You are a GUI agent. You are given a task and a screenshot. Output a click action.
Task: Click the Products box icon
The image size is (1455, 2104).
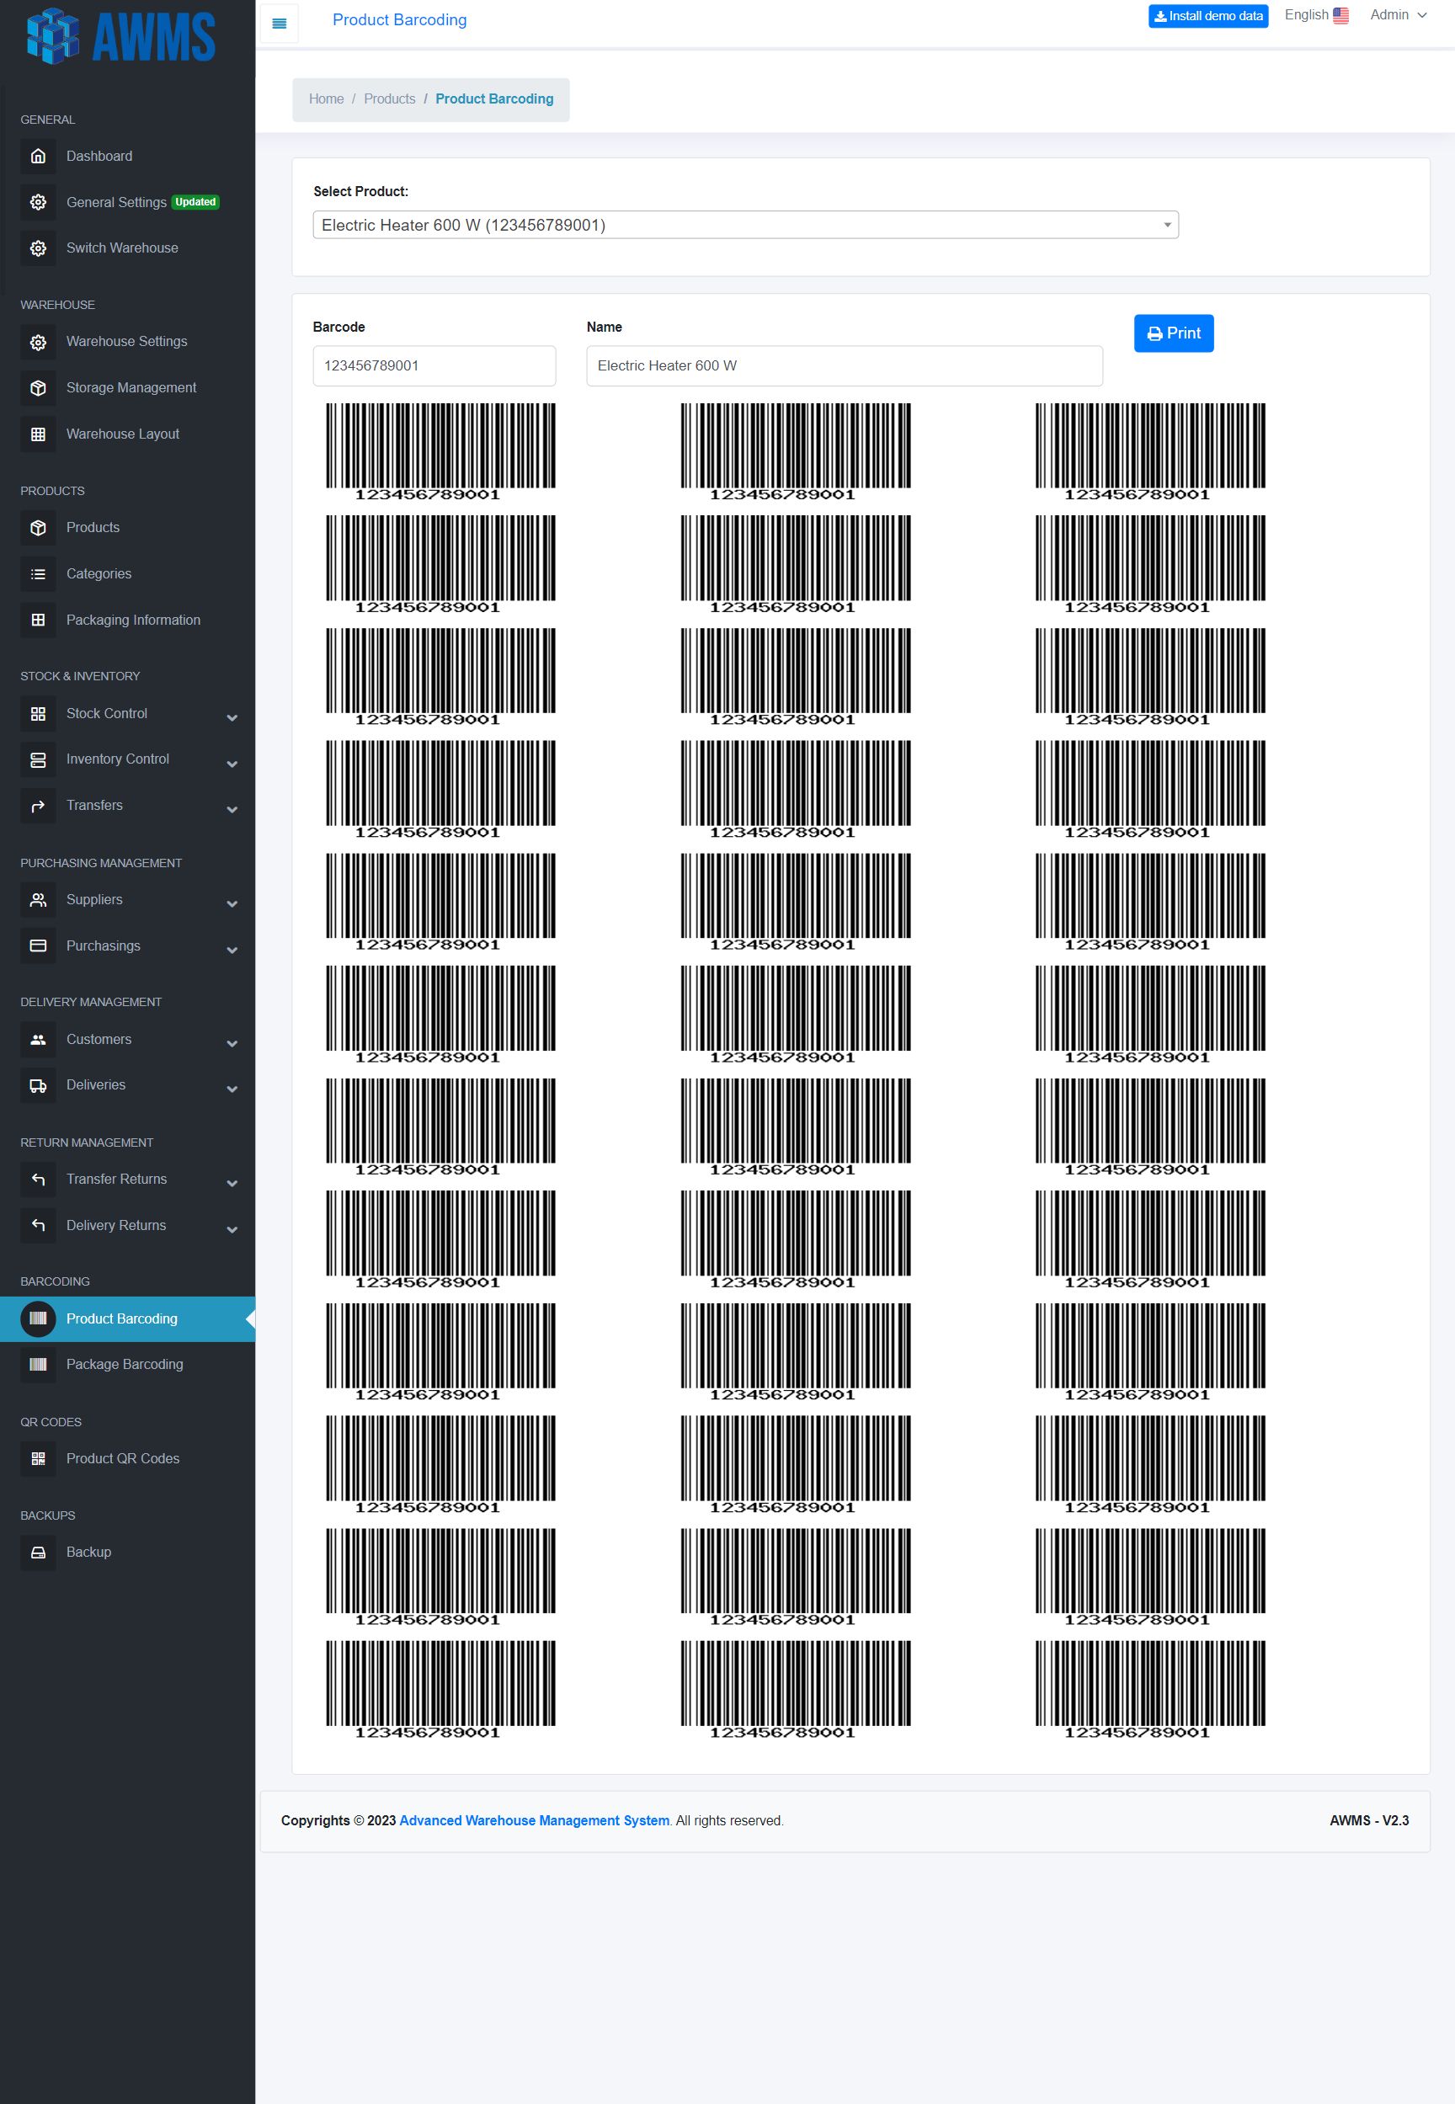pos(38,528)
